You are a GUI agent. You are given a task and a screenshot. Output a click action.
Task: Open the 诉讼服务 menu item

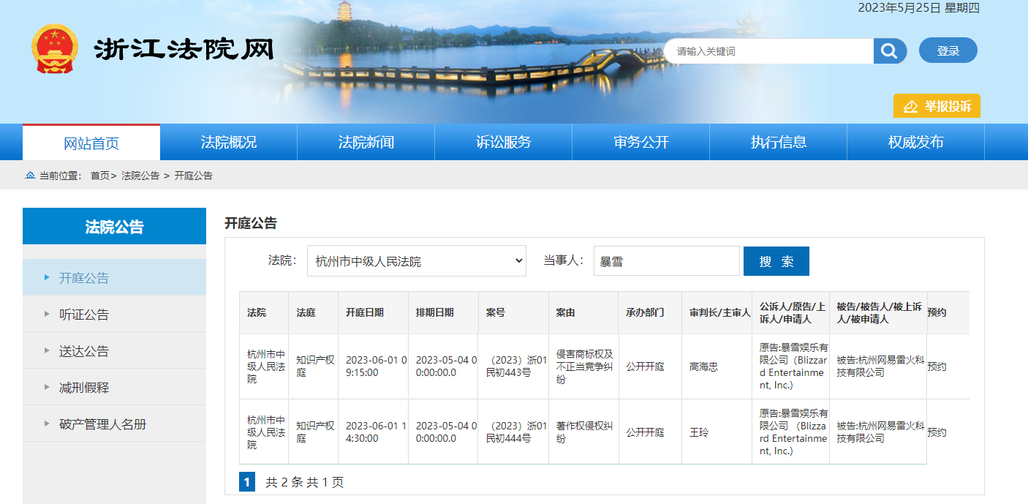coord(503,142)
